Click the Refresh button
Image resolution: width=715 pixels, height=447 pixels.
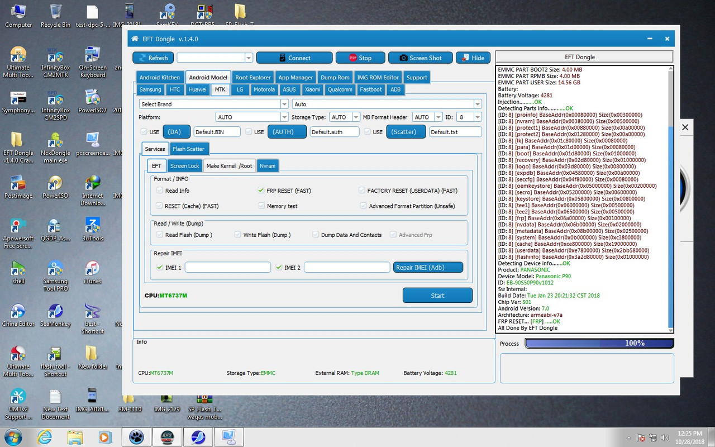click(x=153, y=58)
